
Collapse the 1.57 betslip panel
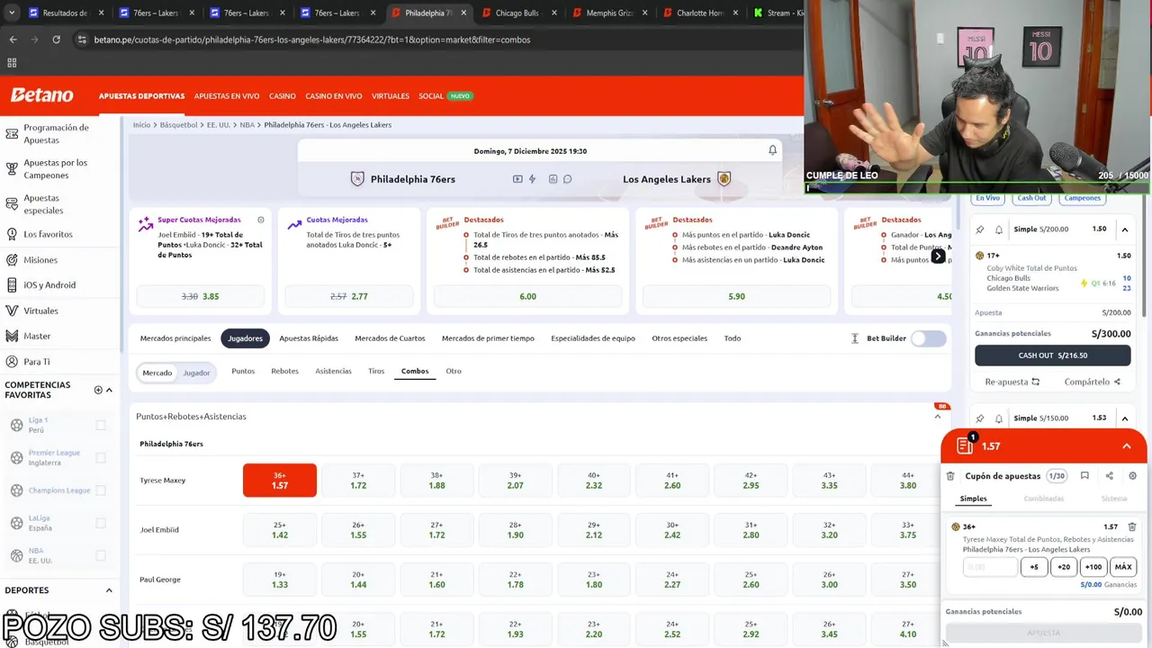(x=1126, y=446)
